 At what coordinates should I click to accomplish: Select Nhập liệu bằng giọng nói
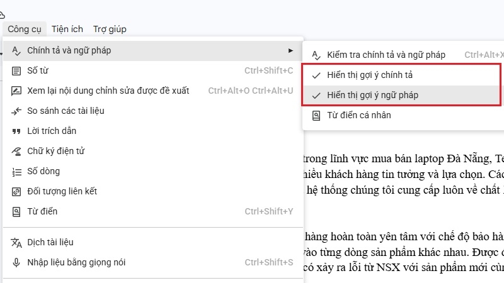click(153, 262)
